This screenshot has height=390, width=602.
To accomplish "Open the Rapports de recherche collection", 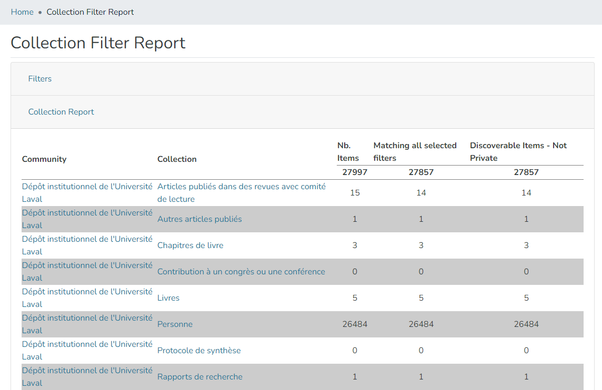I will pos(200,376).
